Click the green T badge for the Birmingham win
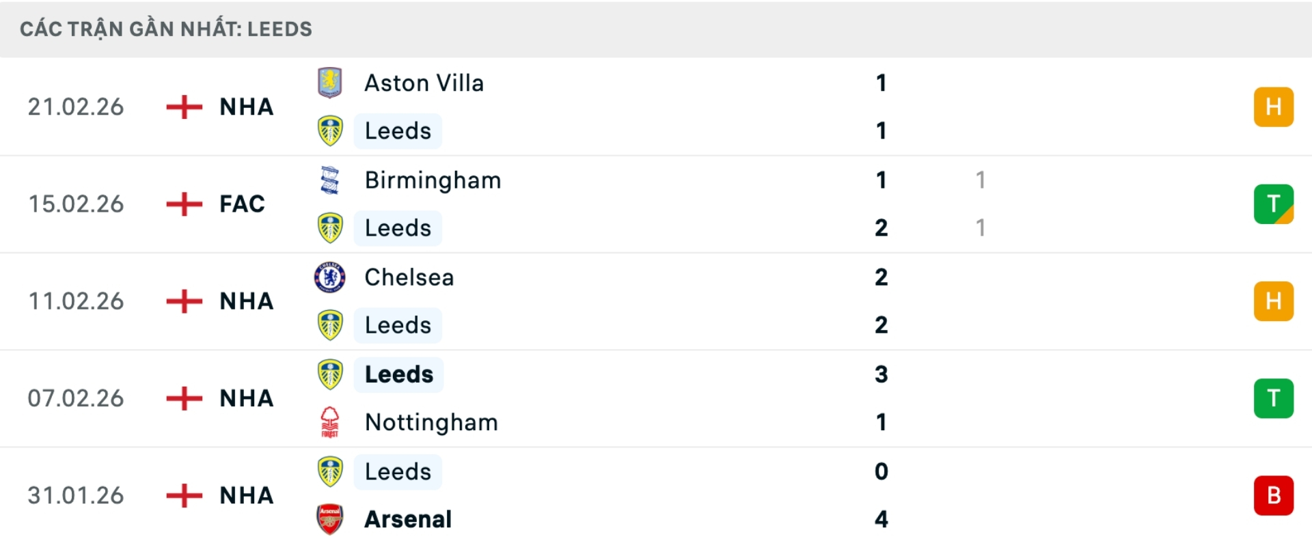The height and width of the screenshot is (541, 1312). 1272,204
